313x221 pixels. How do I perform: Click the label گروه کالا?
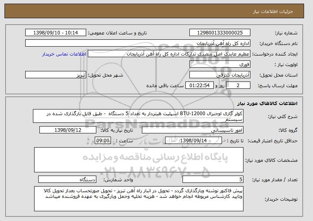[x=288, y=131]
